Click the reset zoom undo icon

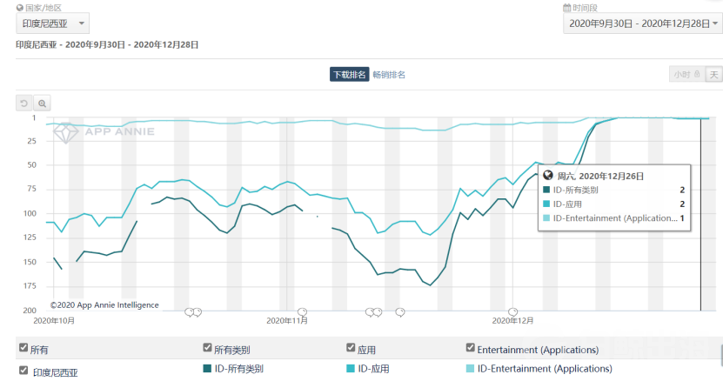24,103
